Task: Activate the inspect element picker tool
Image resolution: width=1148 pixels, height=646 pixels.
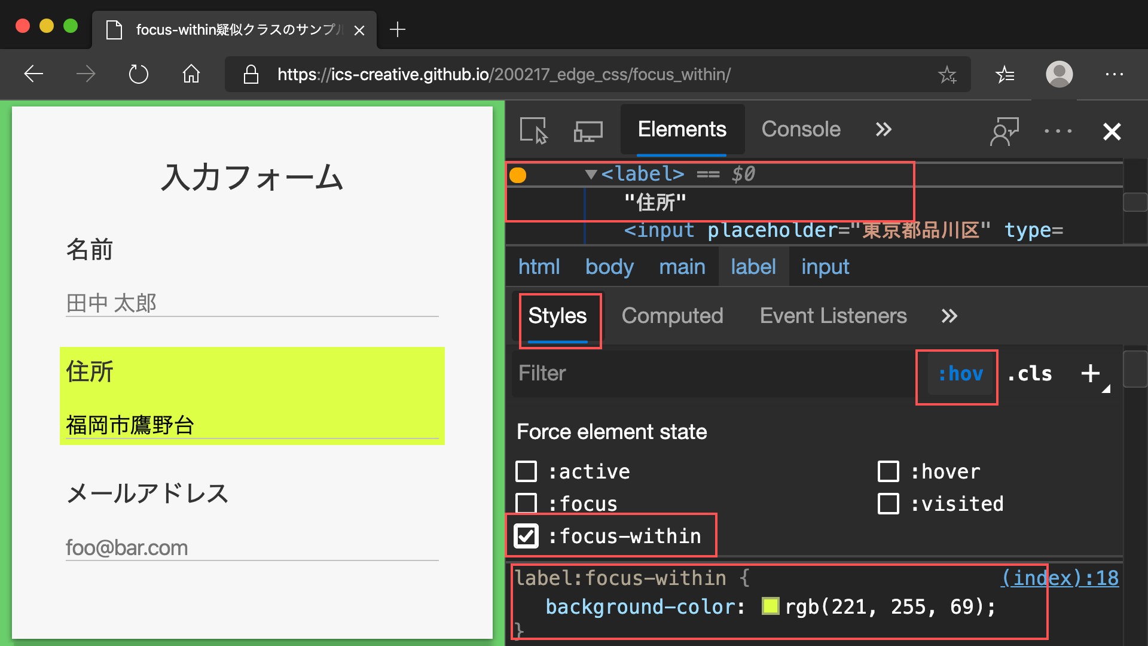Action: pos(534,130)
